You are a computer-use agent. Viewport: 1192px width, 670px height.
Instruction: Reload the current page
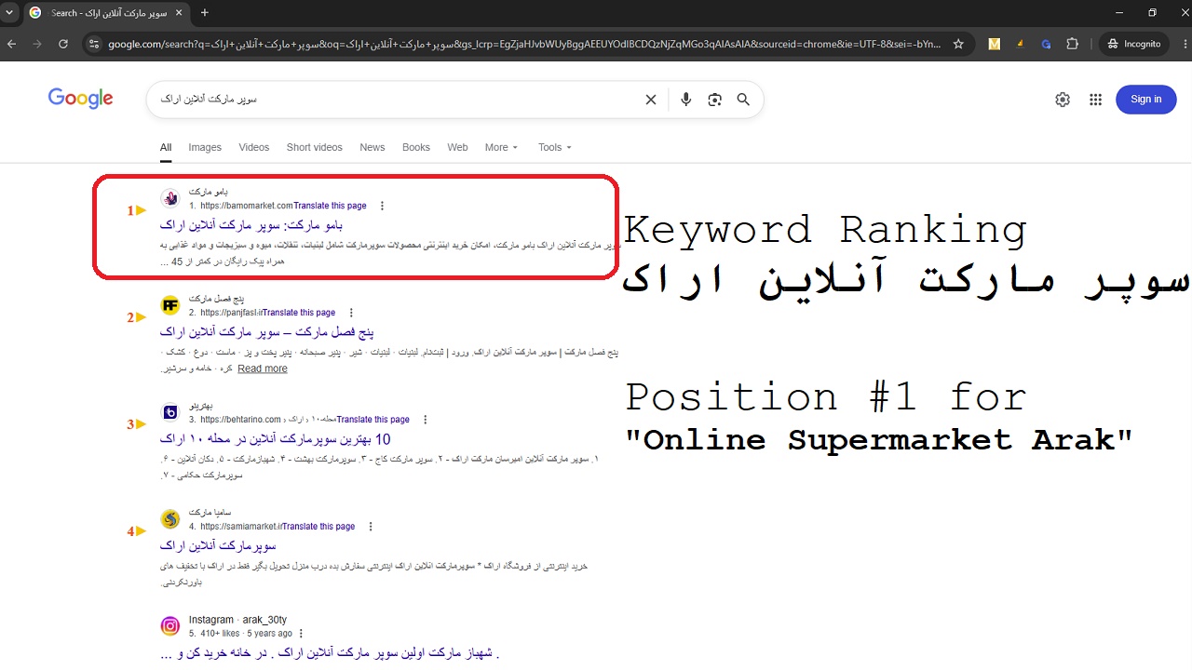pos(63,44)
